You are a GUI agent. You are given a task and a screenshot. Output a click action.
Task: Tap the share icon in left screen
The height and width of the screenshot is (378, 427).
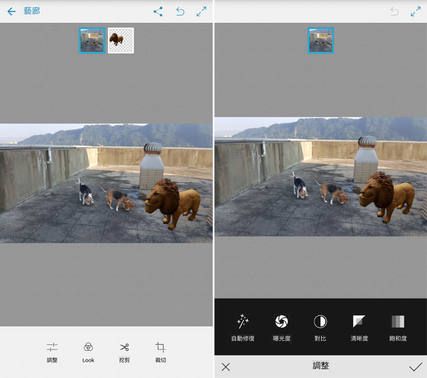158,12
